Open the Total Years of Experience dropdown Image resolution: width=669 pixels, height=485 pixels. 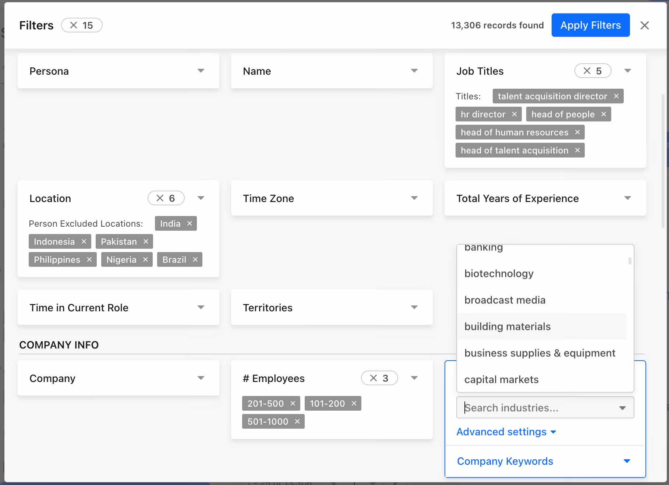point(627,198)
